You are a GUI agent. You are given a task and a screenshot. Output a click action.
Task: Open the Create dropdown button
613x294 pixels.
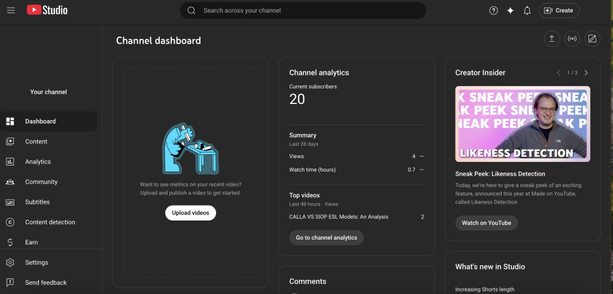(x=559, y=10)
